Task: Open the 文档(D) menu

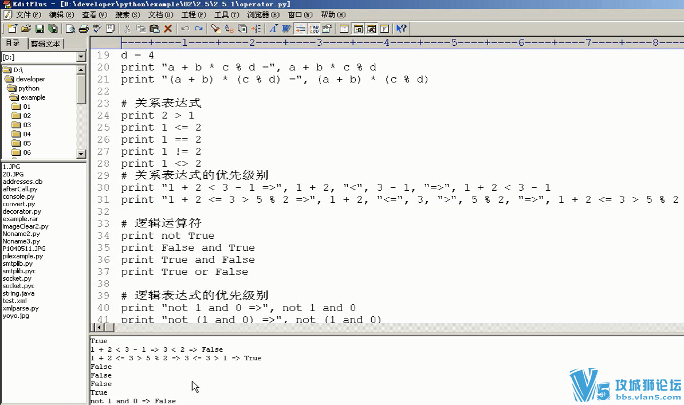Action: 160,15
